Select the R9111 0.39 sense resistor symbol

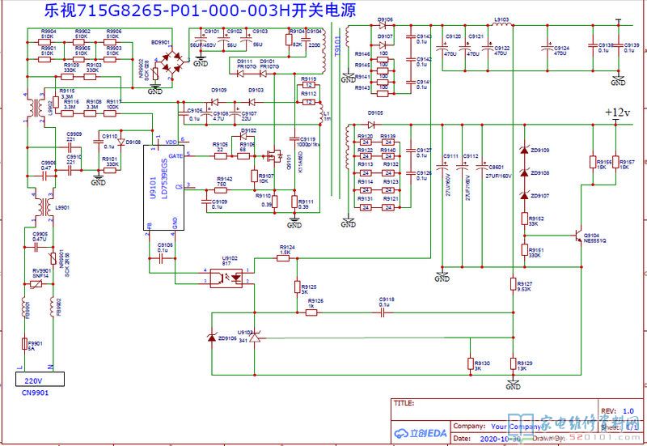(x=294, y=202)
